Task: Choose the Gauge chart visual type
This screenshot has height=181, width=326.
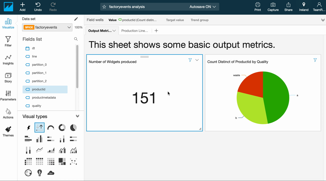Action: point(51,127)
